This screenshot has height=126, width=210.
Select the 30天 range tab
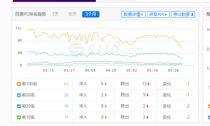pyautogui.click(x=72, y=14)
